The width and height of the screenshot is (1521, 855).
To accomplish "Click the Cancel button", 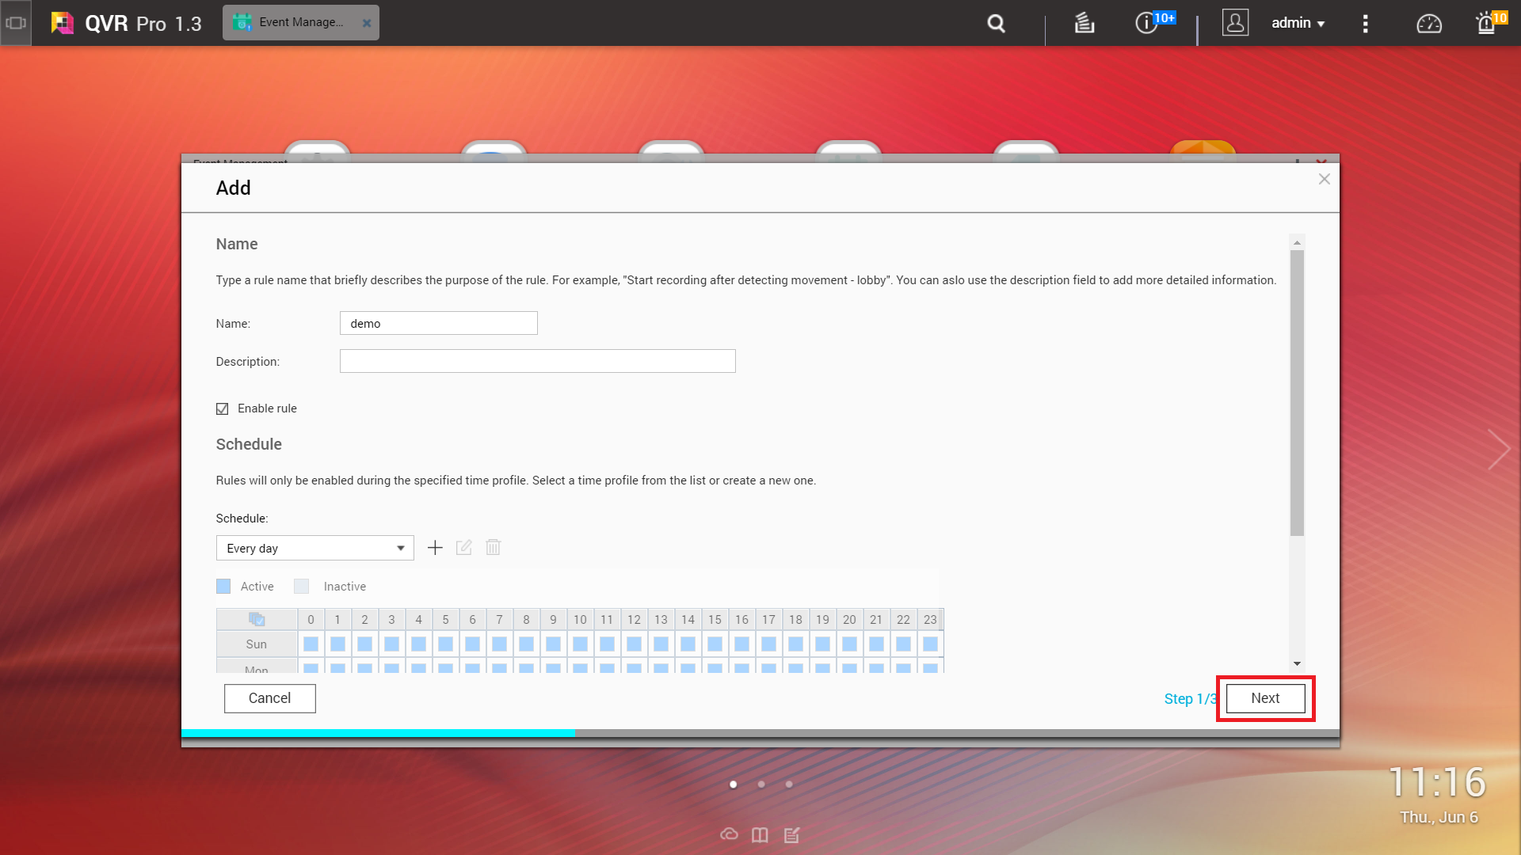I will coord(269,698).
